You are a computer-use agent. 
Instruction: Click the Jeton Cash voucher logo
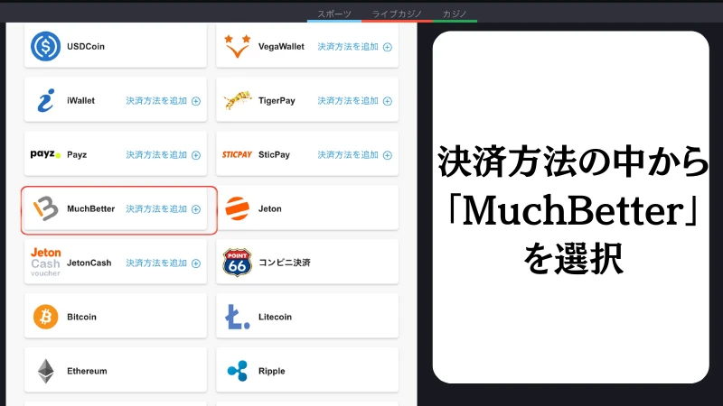[x=46, y=263]
